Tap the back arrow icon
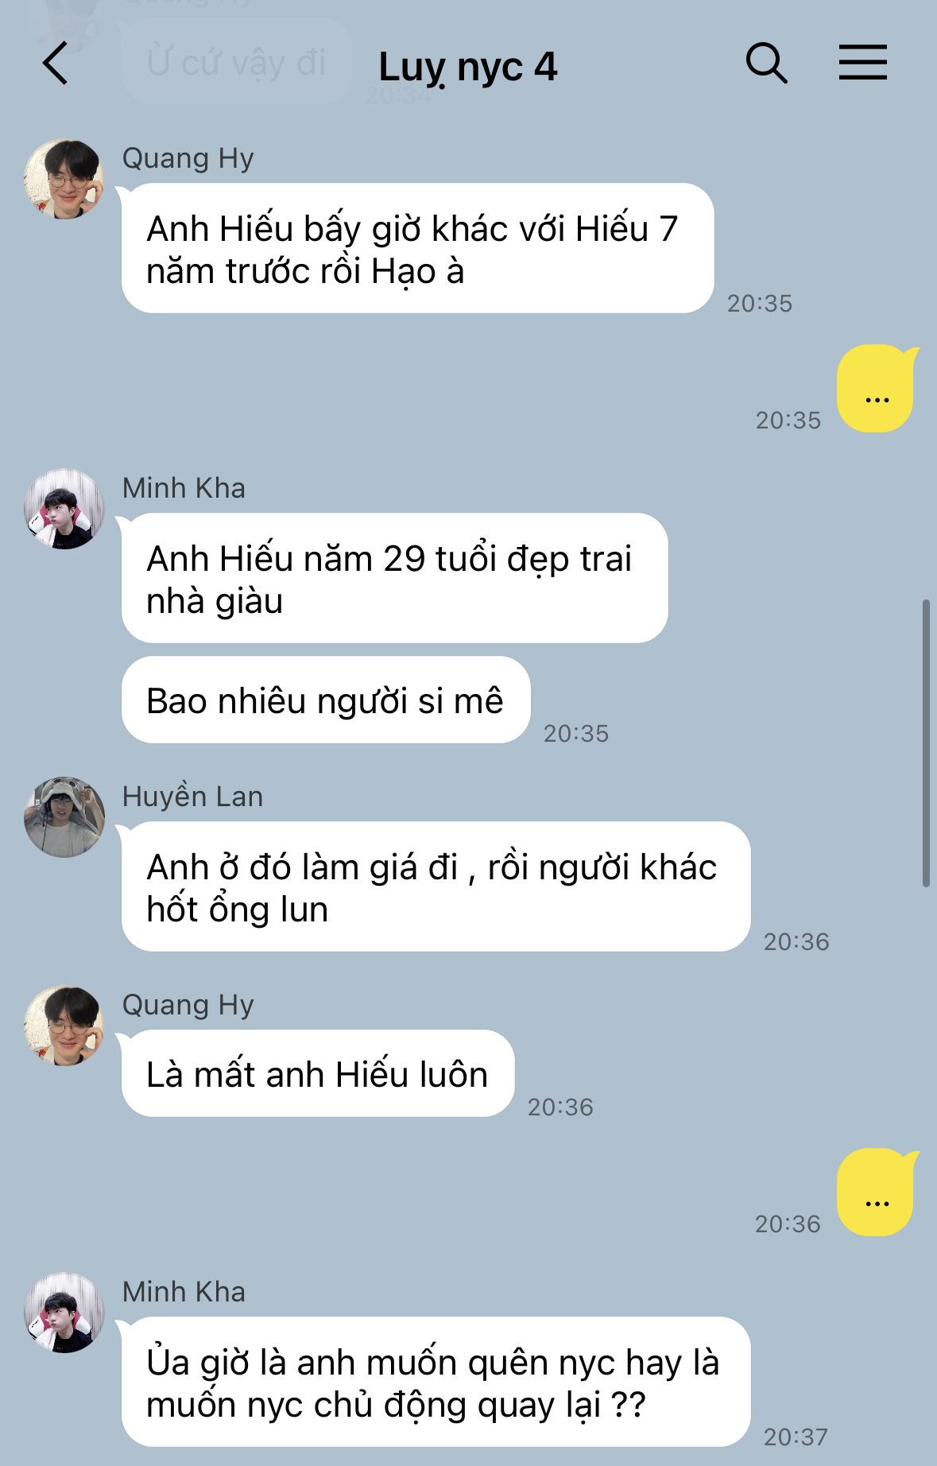Image resolution: width=937 pixels, height=1466 pixels. (55, 64)
